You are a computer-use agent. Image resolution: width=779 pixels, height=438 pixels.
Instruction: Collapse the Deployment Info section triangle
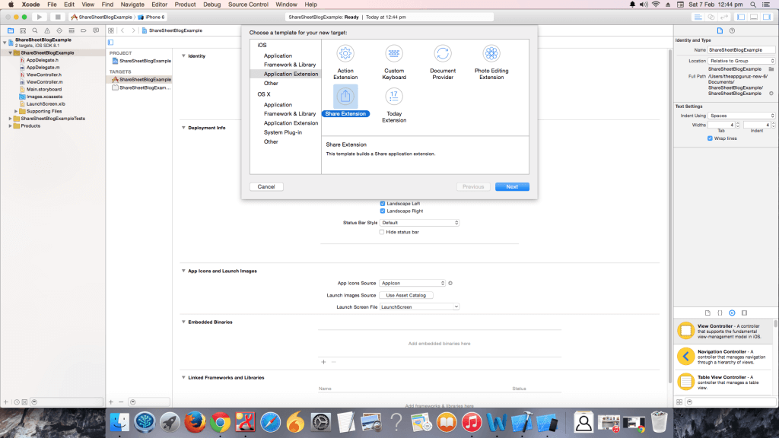[x=183, y=128]
